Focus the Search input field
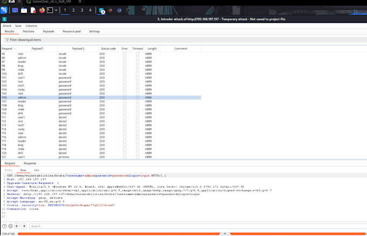The height and width of the screenshot is (236, 367). tap(198, 226)
